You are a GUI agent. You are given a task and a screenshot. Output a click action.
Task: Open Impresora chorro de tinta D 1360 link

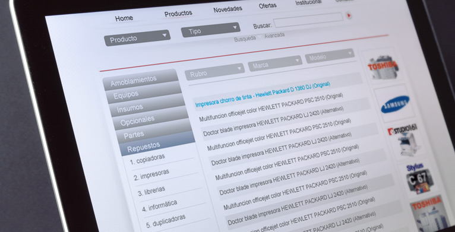click(263, 94)
